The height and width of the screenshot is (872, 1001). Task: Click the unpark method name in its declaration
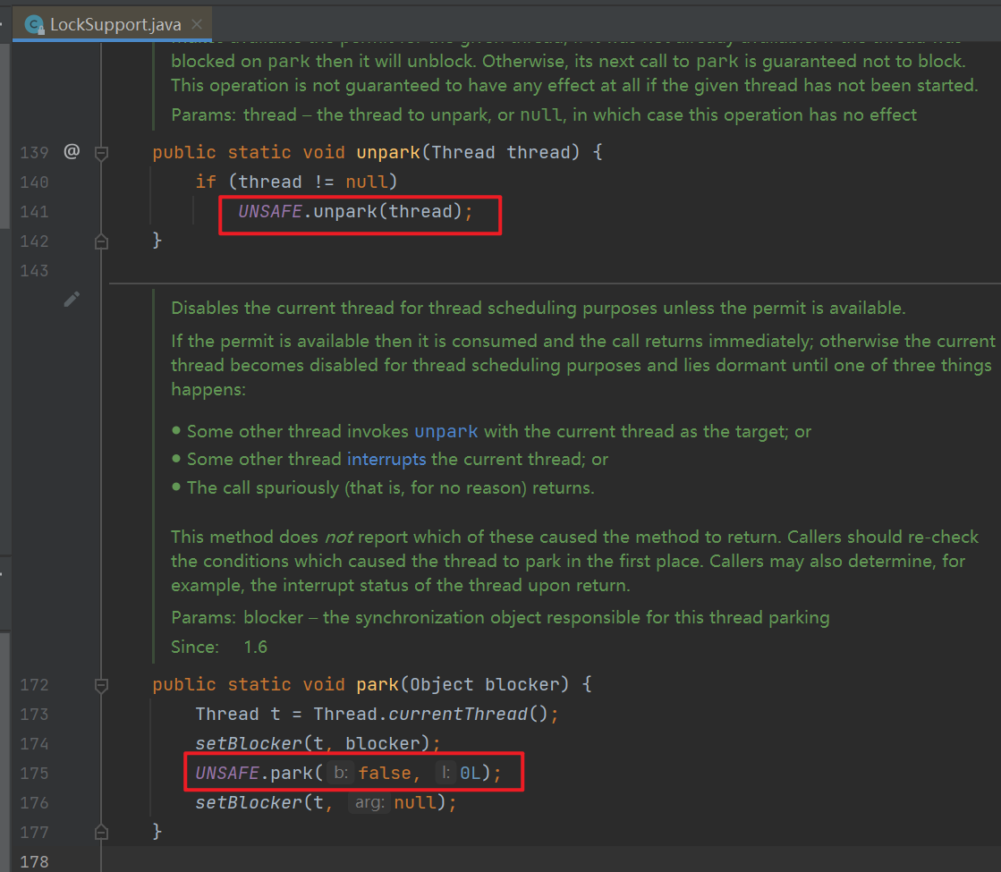pyautogui.click(x=387, y=153)
